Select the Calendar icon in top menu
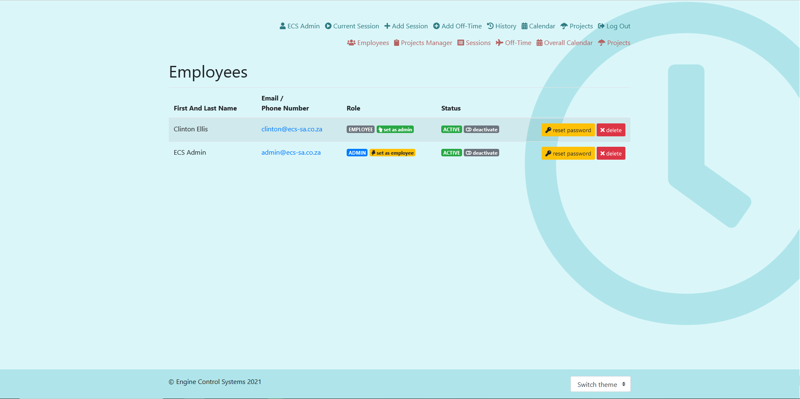 click(x=525, y=26)
